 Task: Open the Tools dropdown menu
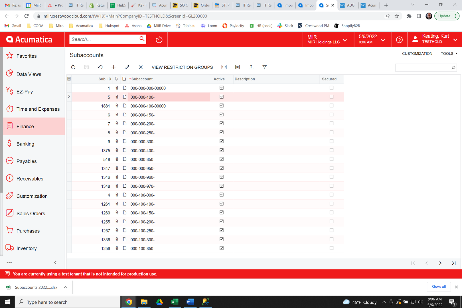449,53
